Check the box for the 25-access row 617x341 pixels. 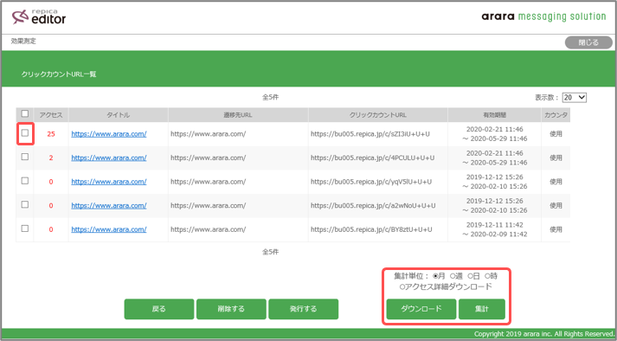25,133
